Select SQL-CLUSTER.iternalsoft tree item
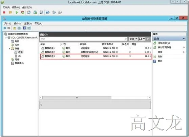This screenshot has width=189, height=137. click(24, 38)
